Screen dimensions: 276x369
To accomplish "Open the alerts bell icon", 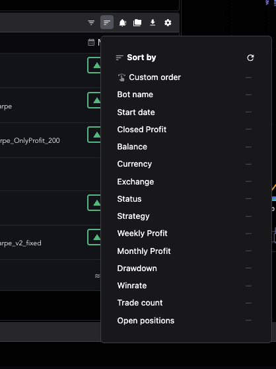I will click(123, 22).
